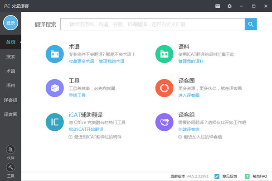The image size is (272, 181).
Task: Click 意见反馈 in the status bar
Action: point(228,176)
